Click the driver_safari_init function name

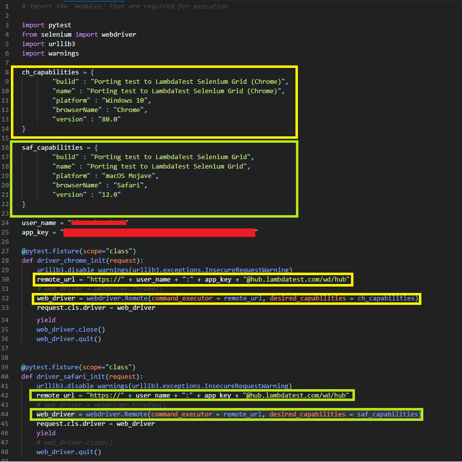click(x=67, y=376)
